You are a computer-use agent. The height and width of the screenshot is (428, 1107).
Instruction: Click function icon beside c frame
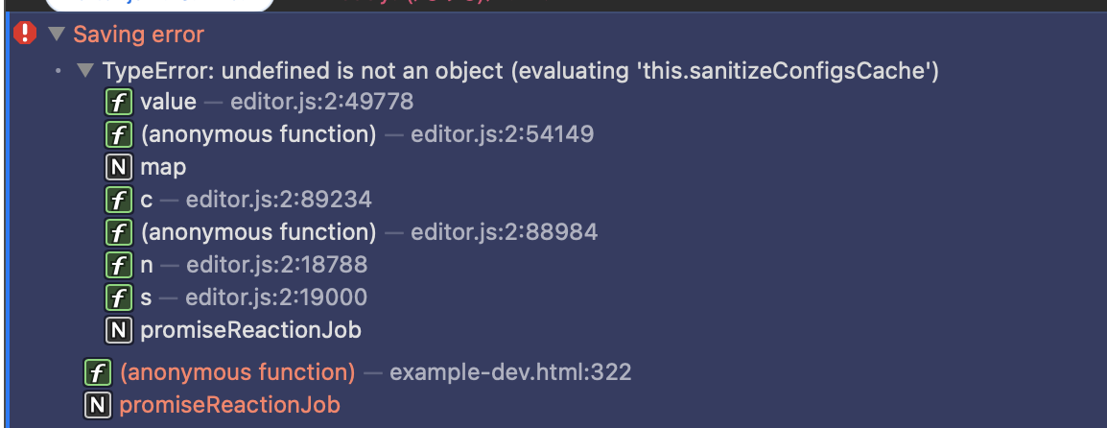tap(119, 201)
